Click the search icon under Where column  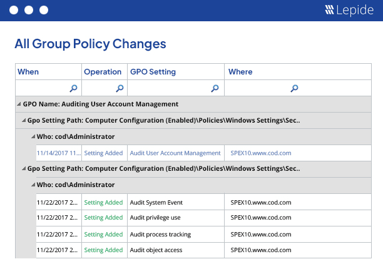click(x=294, y=88)
